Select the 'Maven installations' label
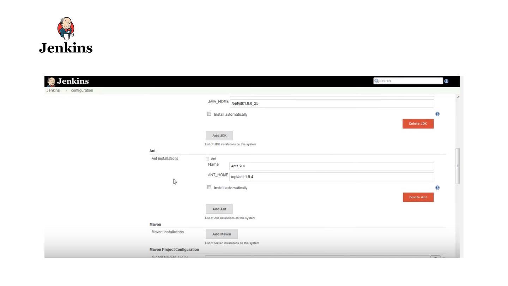508x286 pixels. click(x=168, y=232)
